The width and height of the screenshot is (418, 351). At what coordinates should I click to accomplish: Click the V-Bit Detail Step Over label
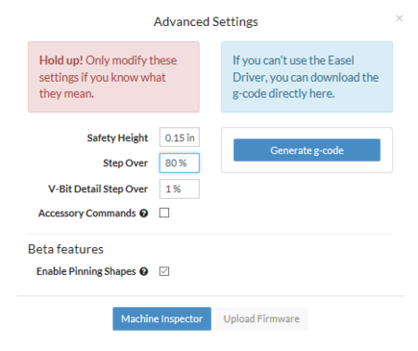[98, 188]
